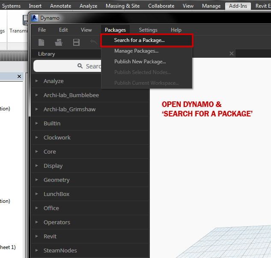The width and height of the screenshot is (271, 258).
Task: Click the magnifier icon in Library search
Action: point(80,66)
